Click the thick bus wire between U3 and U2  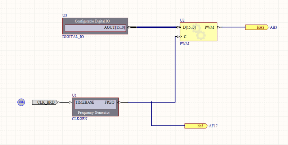point(155,27)
